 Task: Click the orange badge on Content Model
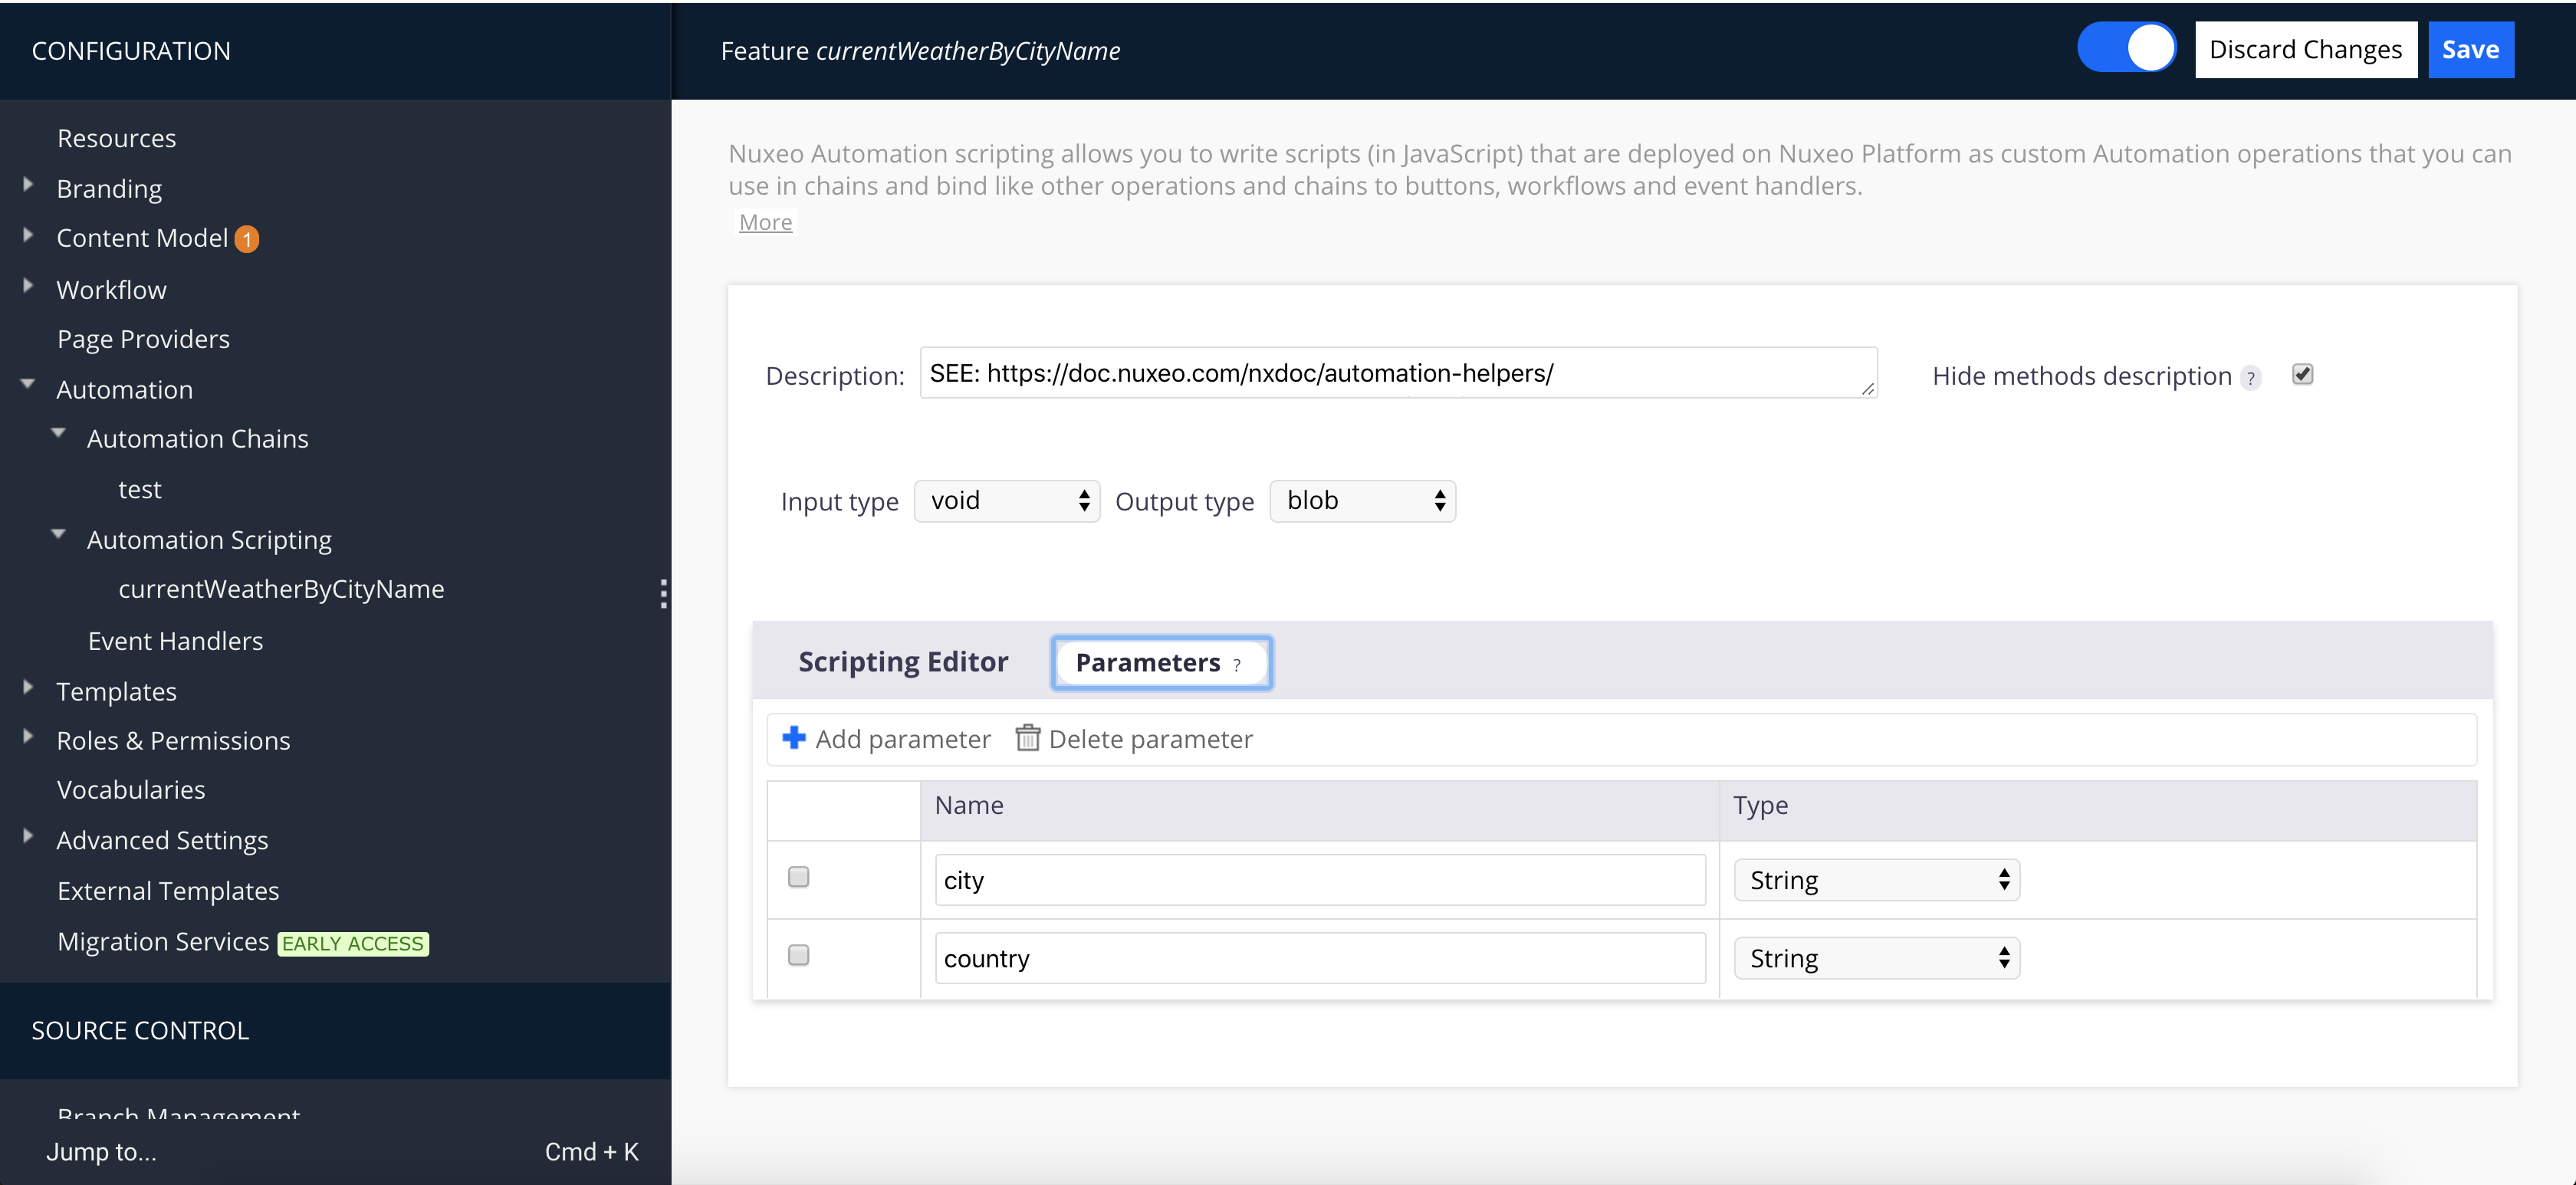tap(247, 239)
